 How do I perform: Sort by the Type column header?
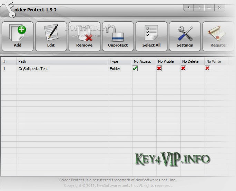coord(120,61)
